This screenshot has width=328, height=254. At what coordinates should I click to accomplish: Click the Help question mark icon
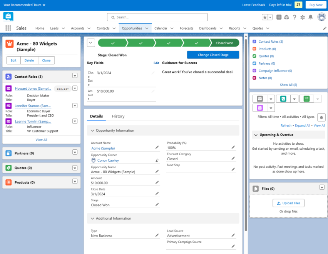(x=295, y=17)
